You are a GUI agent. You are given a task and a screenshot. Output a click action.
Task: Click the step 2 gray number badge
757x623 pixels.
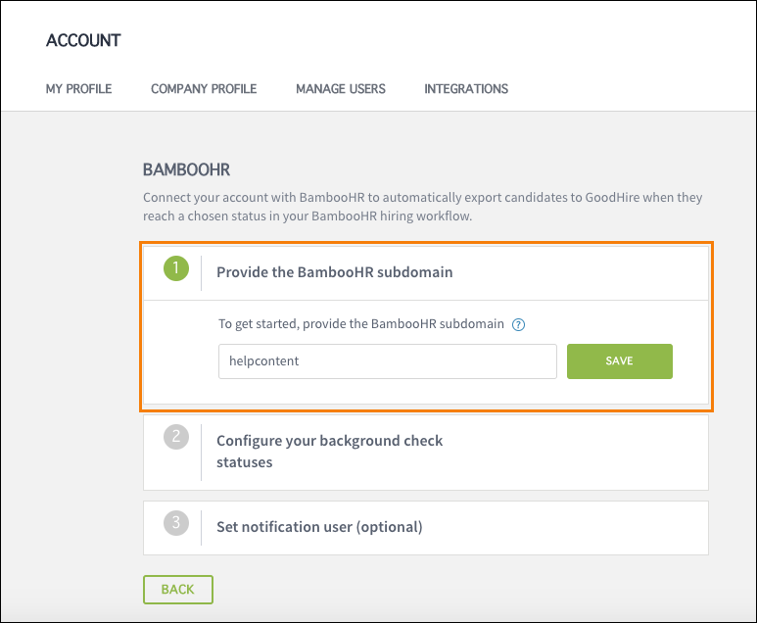click(176, 437)
